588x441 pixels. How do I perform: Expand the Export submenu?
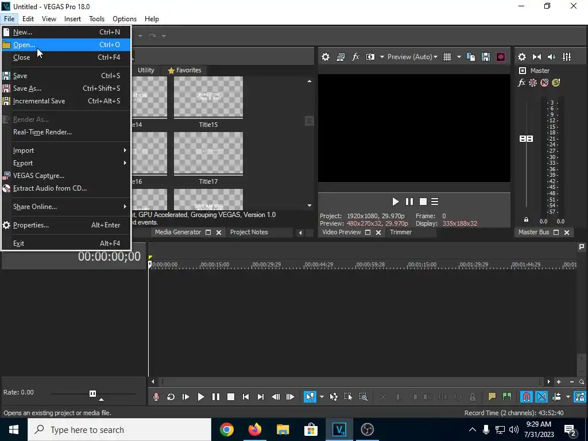click(x=66, y=163)
